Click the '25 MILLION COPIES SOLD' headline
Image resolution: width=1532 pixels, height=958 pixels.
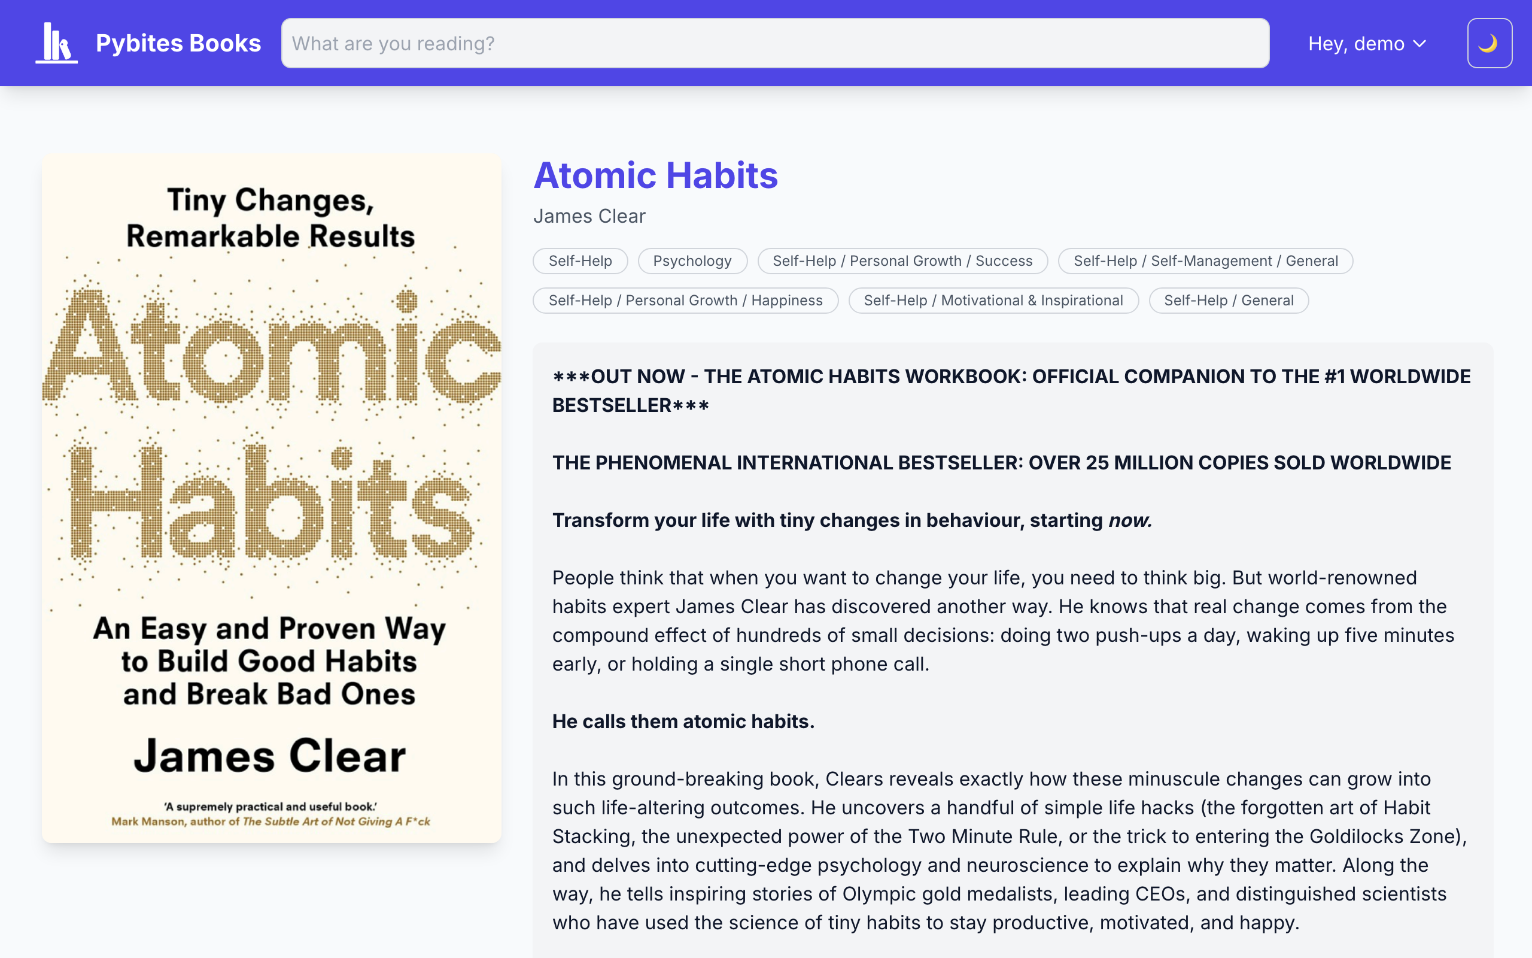tap(1001, 462)
